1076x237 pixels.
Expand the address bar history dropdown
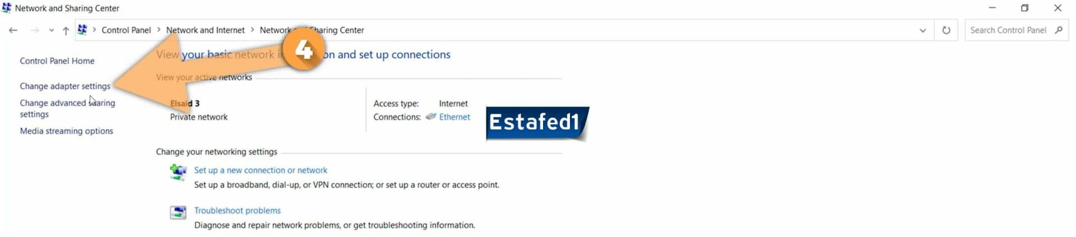pyautogui.click(x=922, y=30)
